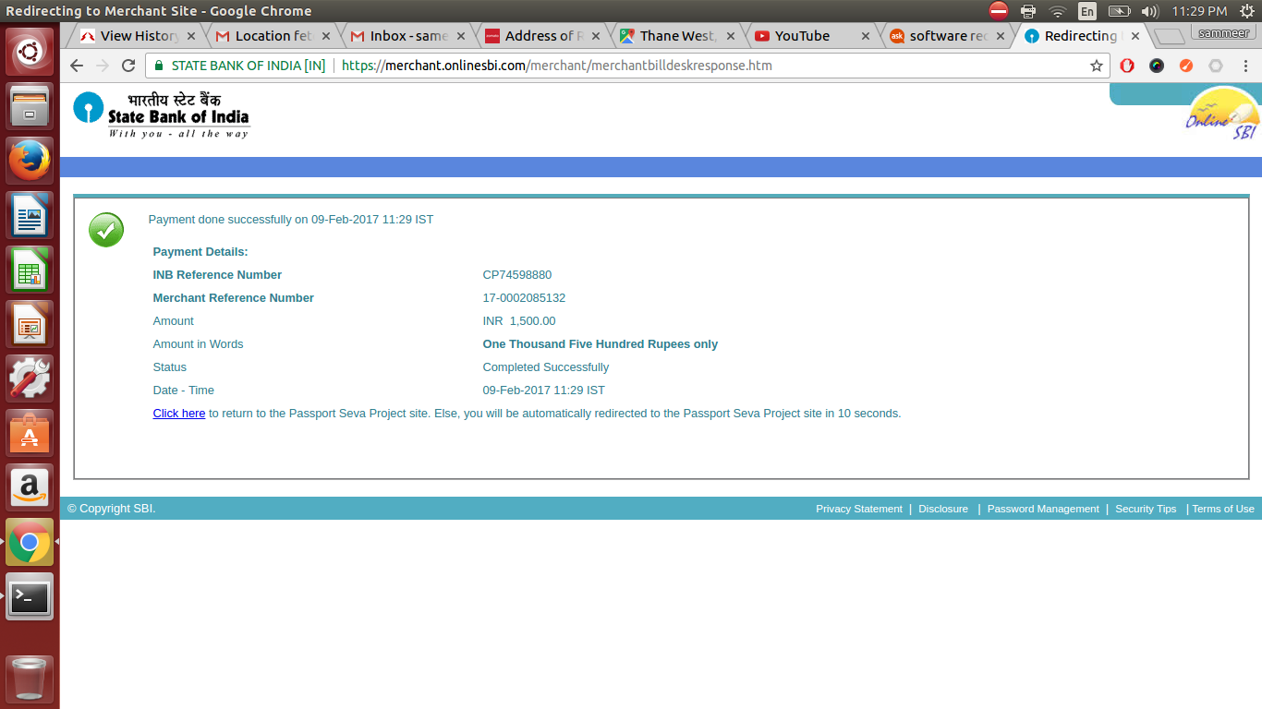Image resolution: width=1262 pixels, height=709 pixels.
Task: Open LibreOffice Writer from the dock
Action: (30, 214)
